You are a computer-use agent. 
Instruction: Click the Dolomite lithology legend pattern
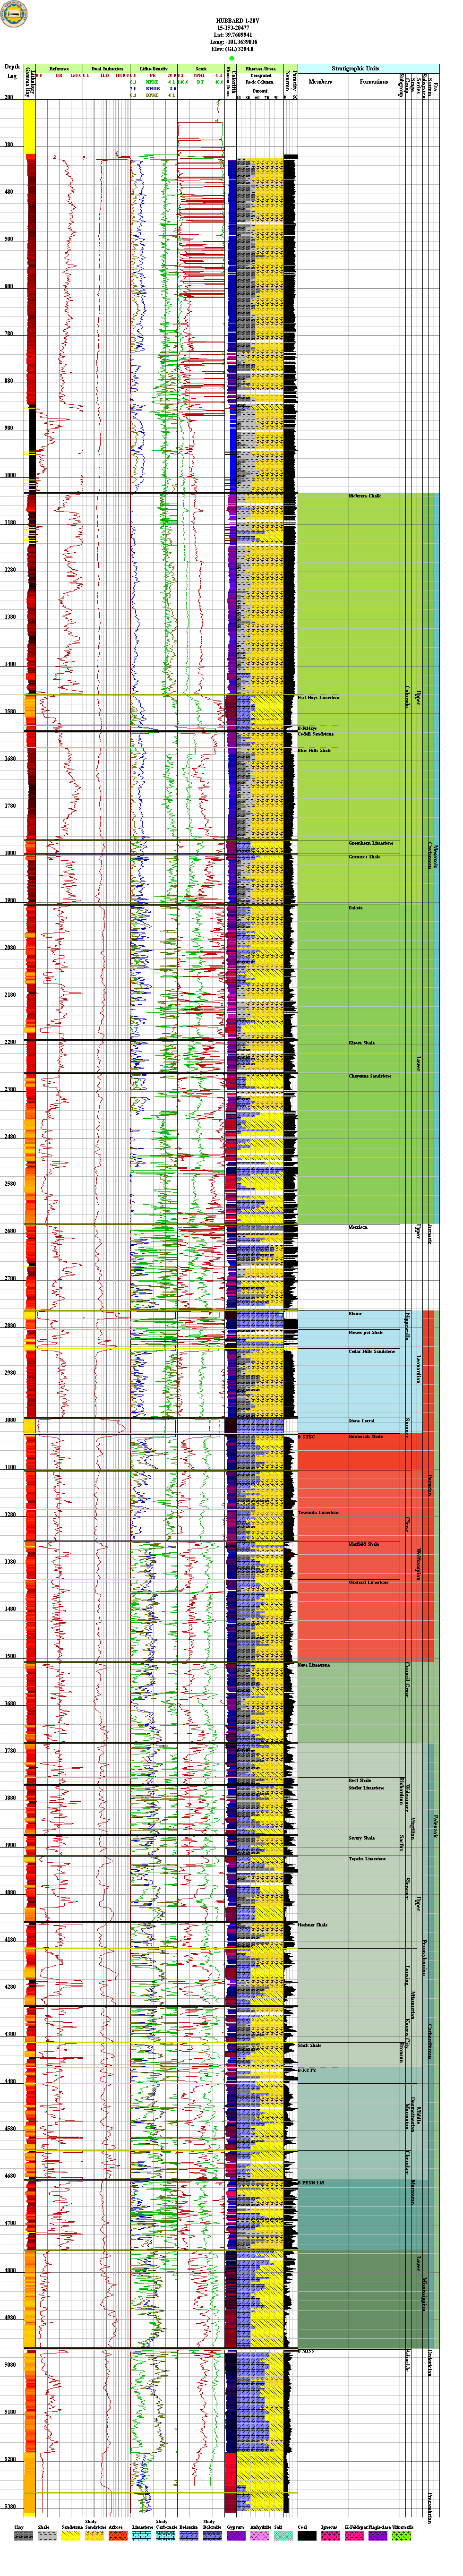click(x=188, y=2536)
